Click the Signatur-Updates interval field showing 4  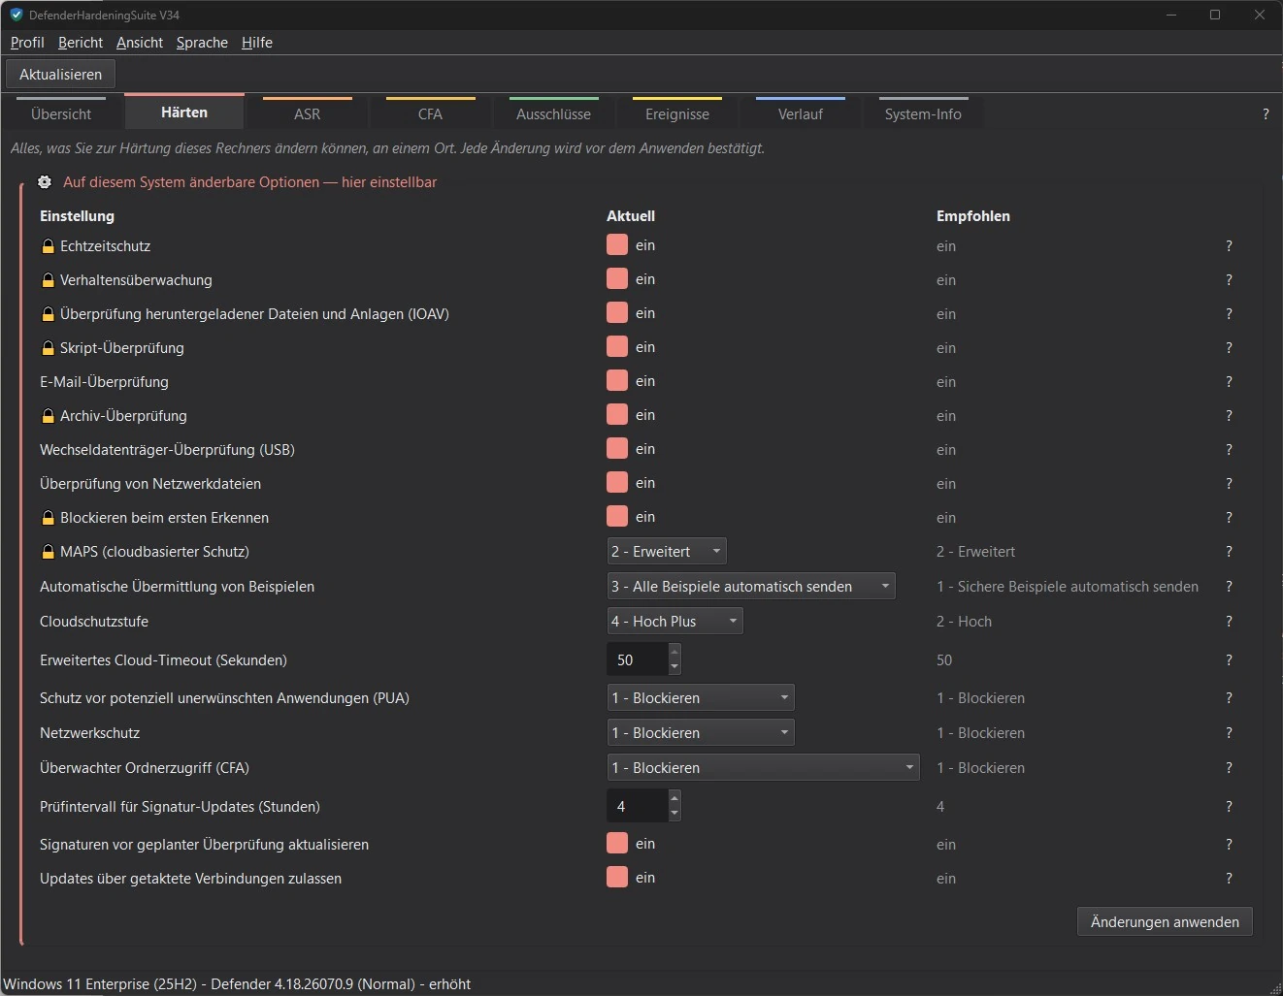tap(638, 807)
